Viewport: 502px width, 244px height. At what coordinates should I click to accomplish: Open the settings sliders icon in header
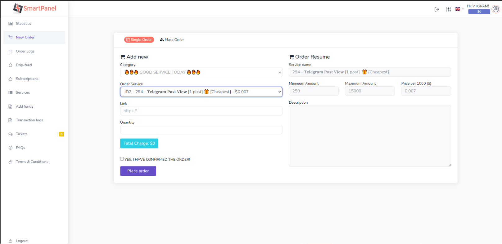[x=448, y=9]
